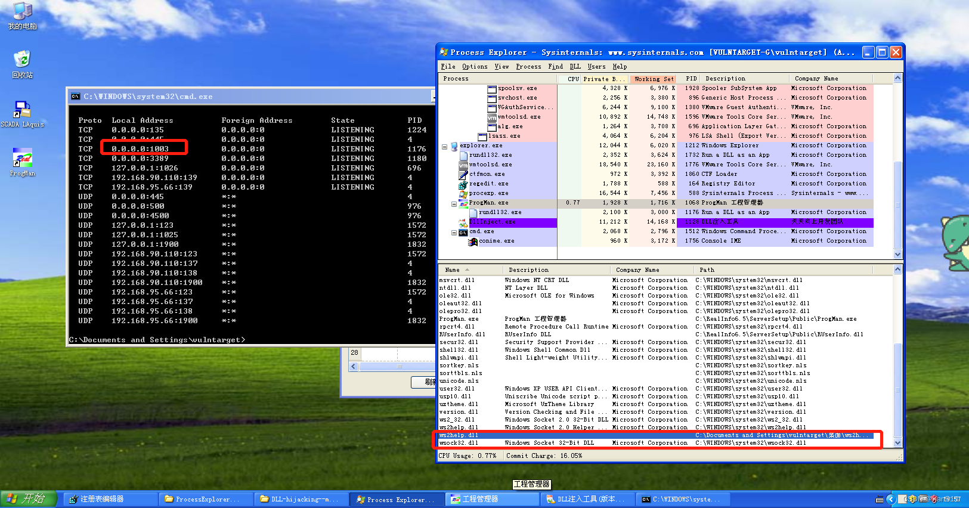Select svchost.exe process icon
The image size is (969, 508).
[x=492, y=98]
